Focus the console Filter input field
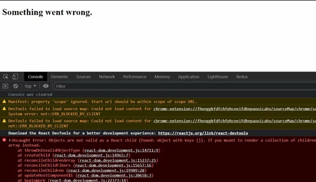316x182 pixels. (x=185, y=86)
